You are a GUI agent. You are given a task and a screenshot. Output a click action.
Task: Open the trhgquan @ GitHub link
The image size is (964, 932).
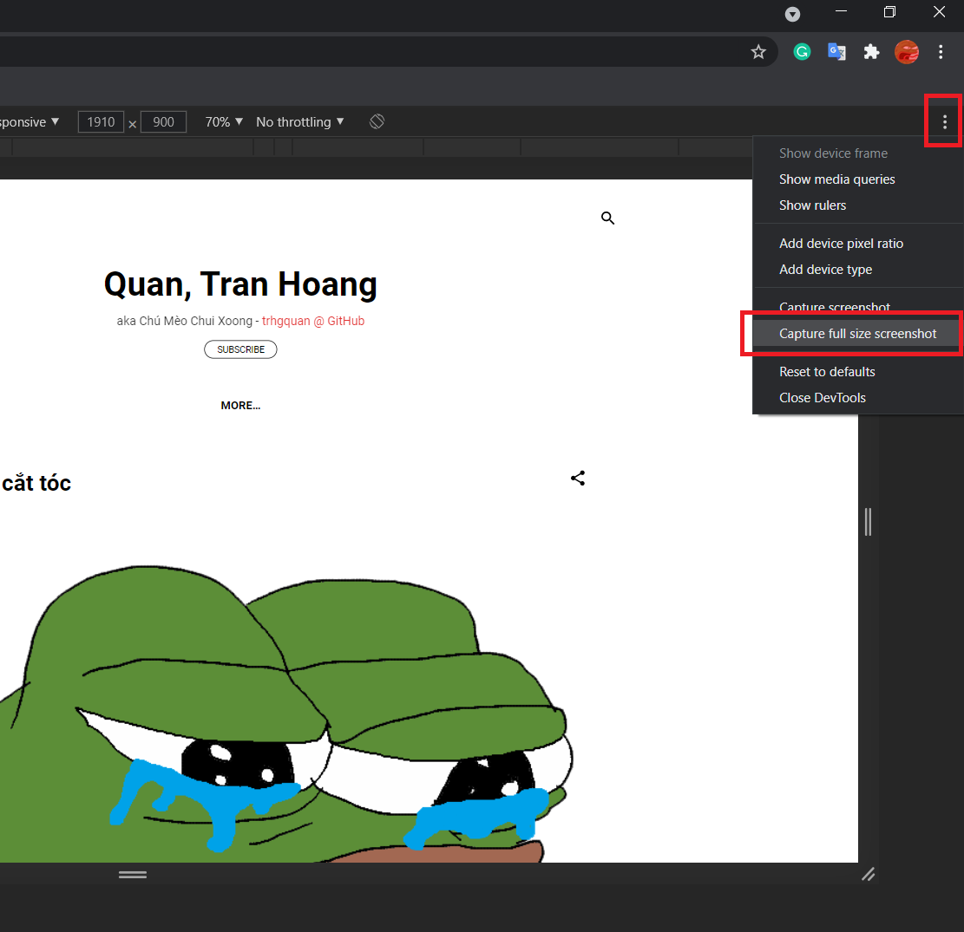pyautogui.click(x=313, y=321)
